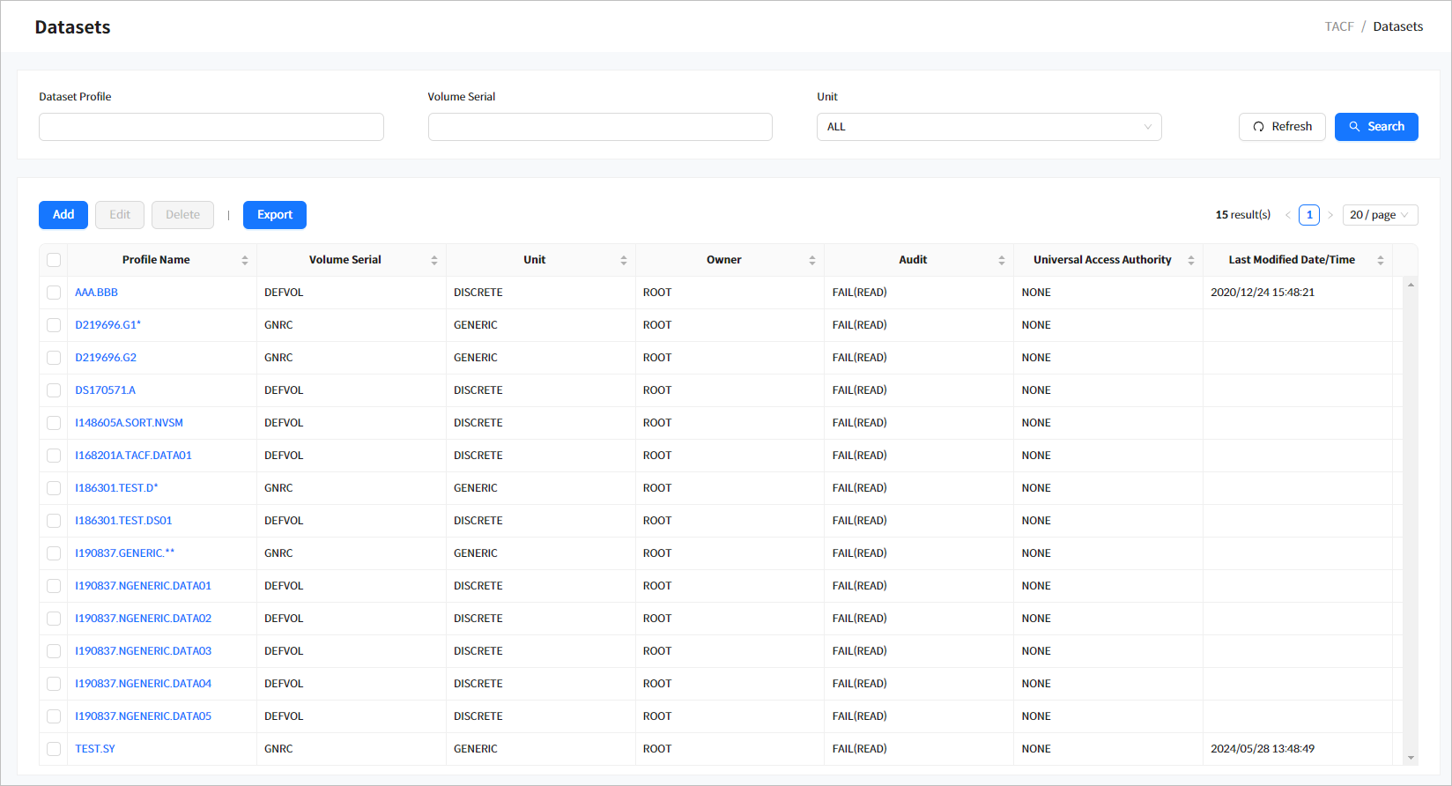
Task: Sort by Profile Name column
Action: coord(244,260)
